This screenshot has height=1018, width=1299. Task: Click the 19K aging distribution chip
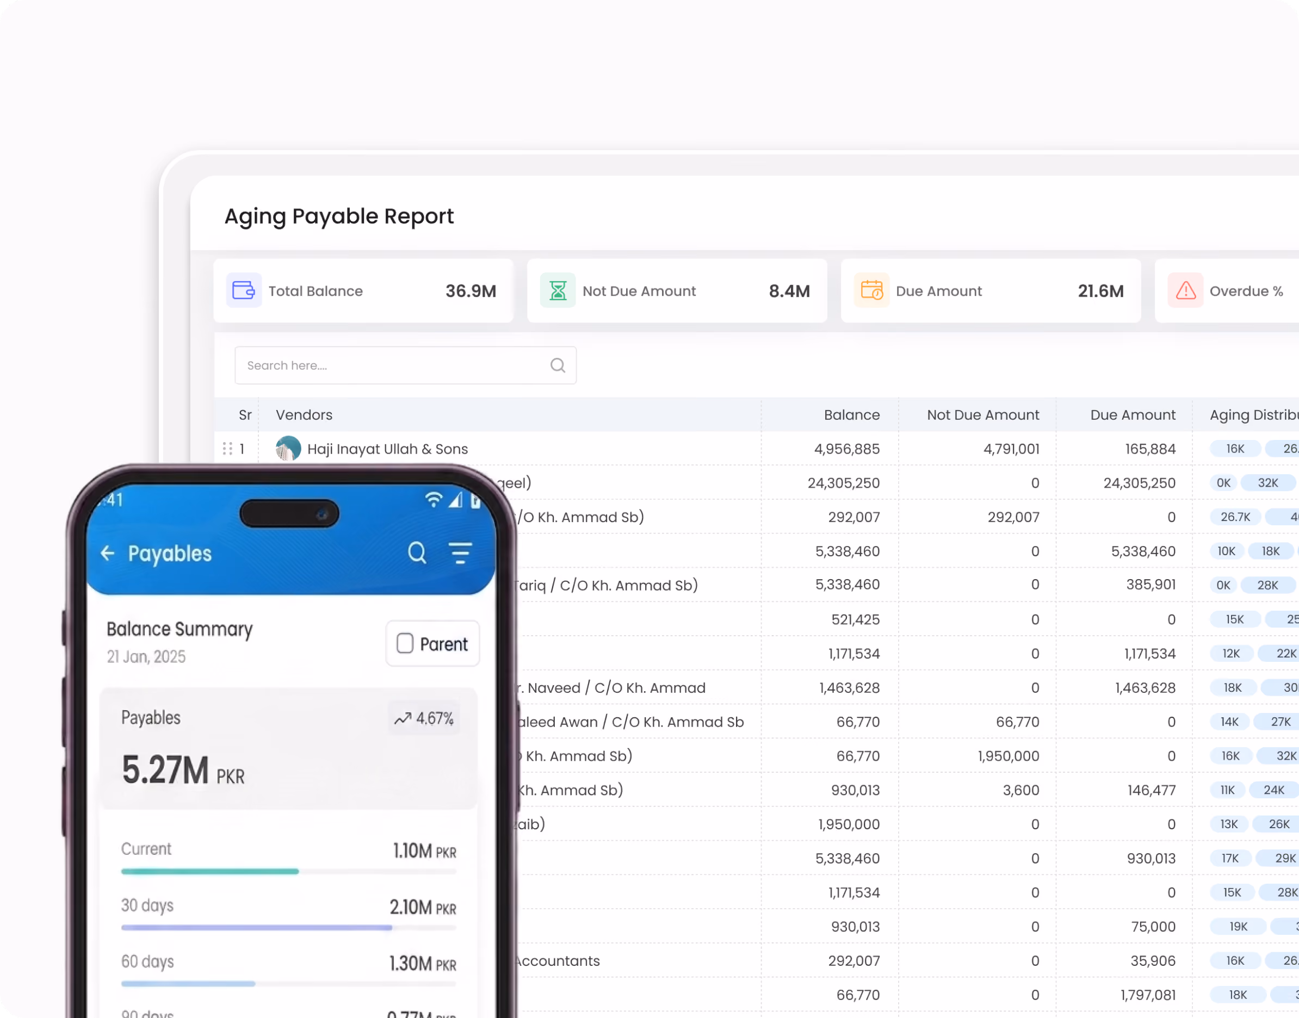pos(1238,926)
